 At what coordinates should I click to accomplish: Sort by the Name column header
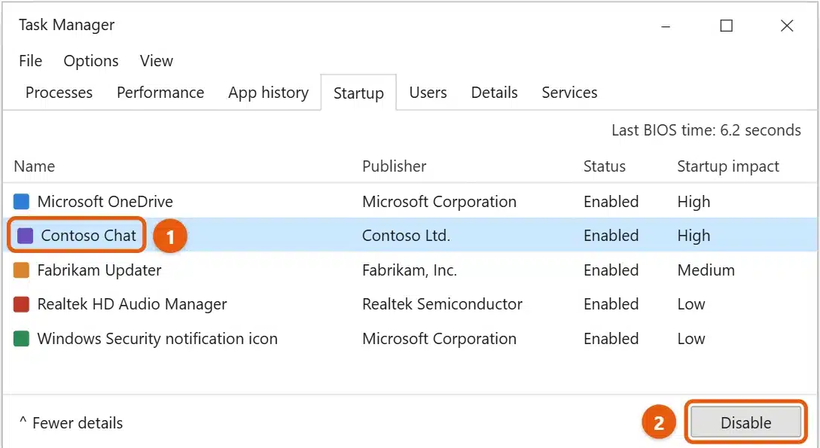click(35, 166)
